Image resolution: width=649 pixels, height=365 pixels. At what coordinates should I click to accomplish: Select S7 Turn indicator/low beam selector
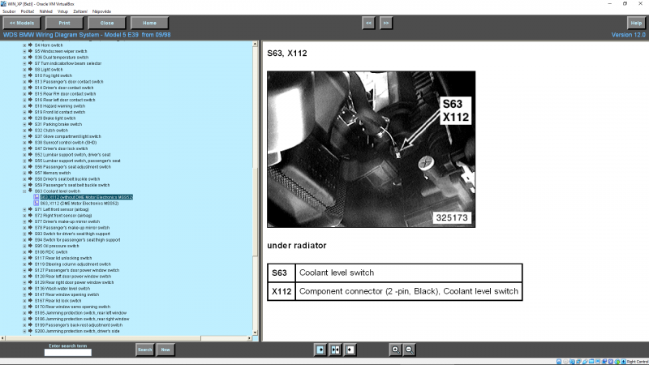click(x=68, y=63)
